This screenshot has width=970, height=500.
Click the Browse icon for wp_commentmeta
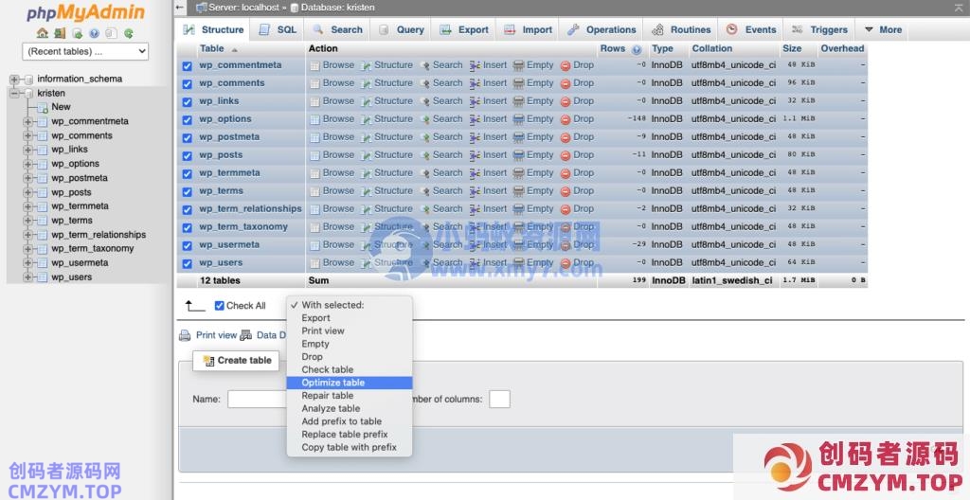click(315, 66)
